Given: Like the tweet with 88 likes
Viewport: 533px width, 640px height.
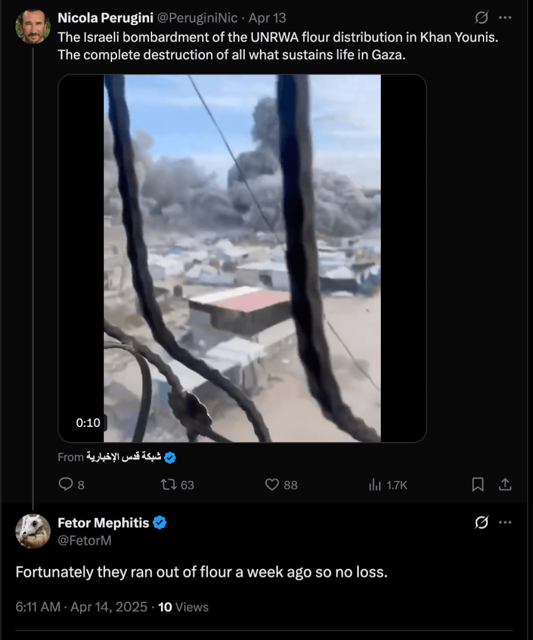Looking at the screenshot, I should click(272, 484).
